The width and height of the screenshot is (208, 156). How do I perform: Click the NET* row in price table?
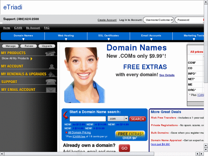pos(195,79)
